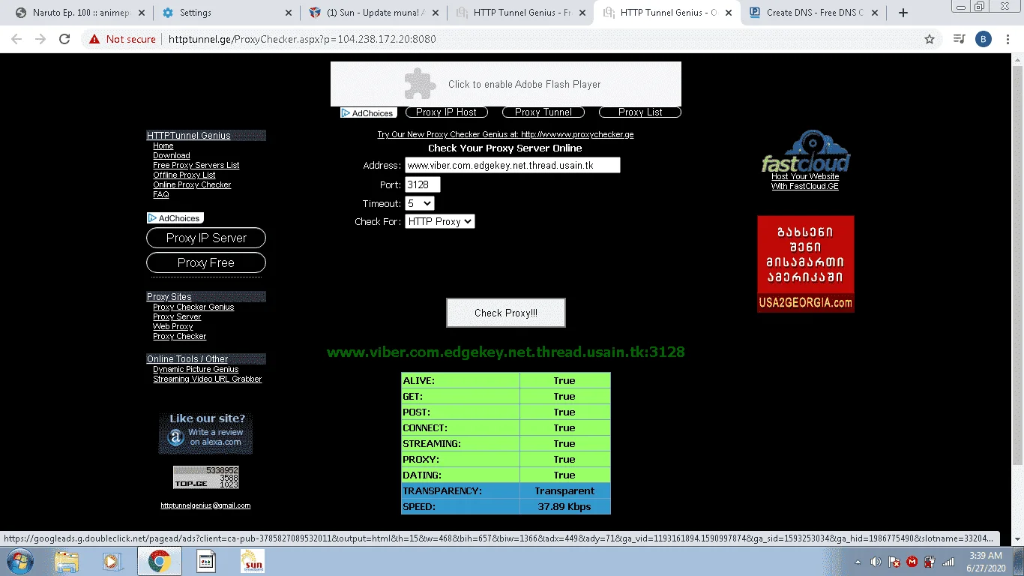Open Chrome's three-dot menu
The image size is (1024, 576).
pyautogui.click(x=1008, y=39)
